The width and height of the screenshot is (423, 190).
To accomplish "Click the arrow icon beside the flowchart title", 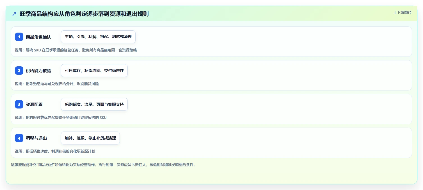I will 14,14.
